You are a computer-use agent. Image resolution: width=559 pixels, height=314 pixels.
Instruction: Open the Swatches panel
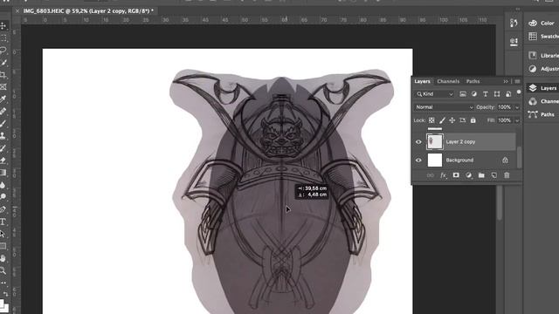[542, 37]
